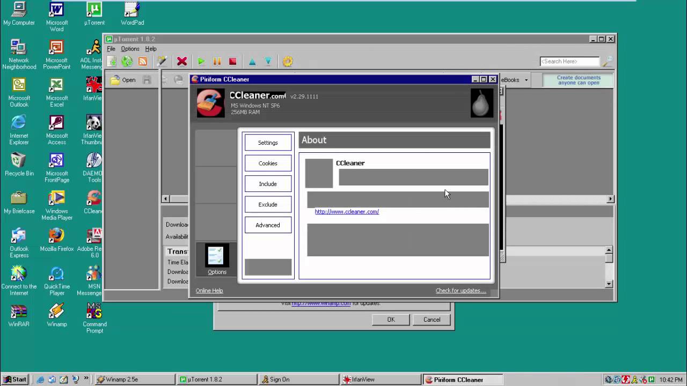Click the Open folder button behind CCleaner
Image resolution: width=687 pixels, height=386 pixels.
pyautogui.click(x=123, y=80)
